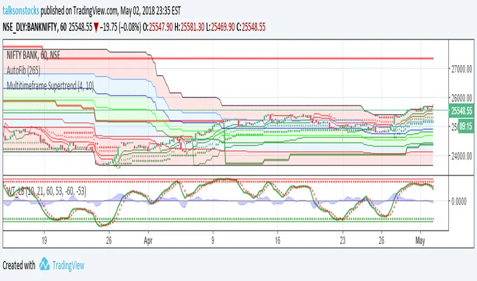Select the NIFTY BANK, 60, NSE legend
Image resolution: width=477 pixels, height=281 pixels.
pos(33,55)
